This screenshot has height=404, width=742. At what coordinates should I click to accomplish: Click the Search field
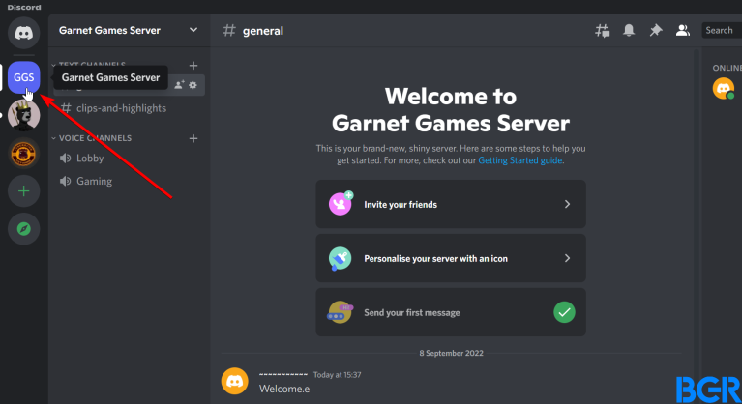point(722,30)
